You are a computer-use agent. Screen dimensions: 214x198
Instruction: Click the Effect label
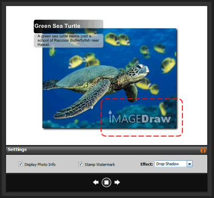(x=147, y=164)
